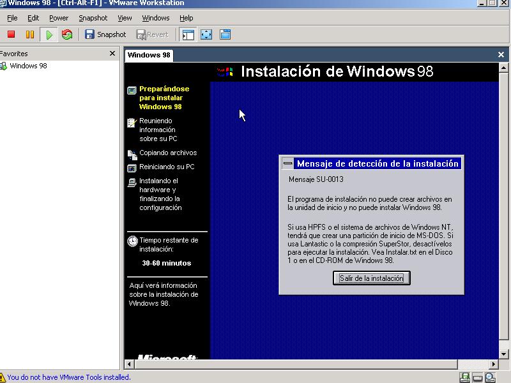Image resolution: width=511 pixels, height=383 pixels.
Task: Click the Preparándose para instalar step icon
Action: [132, 91]
